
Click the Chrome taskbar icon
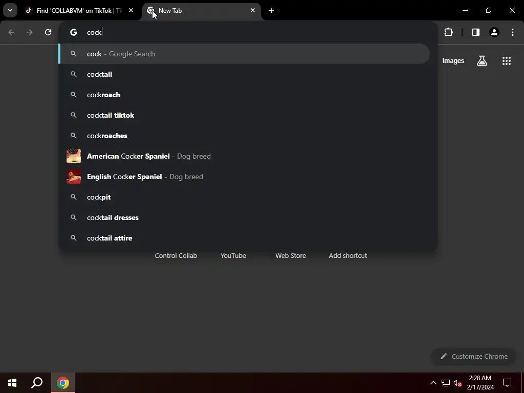63,383
